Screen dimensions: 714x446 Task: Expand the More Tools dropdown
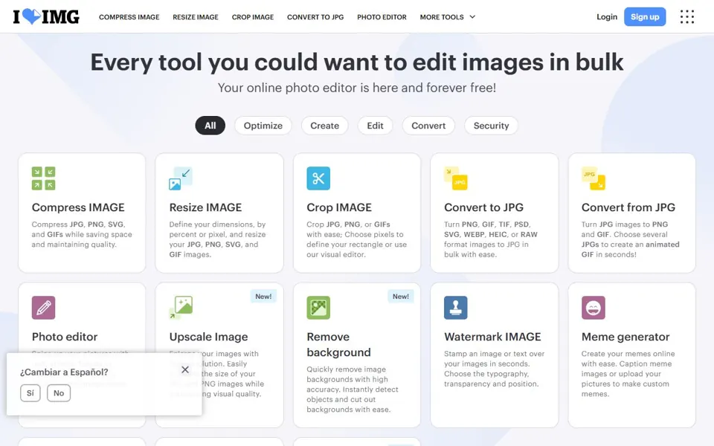448,17
